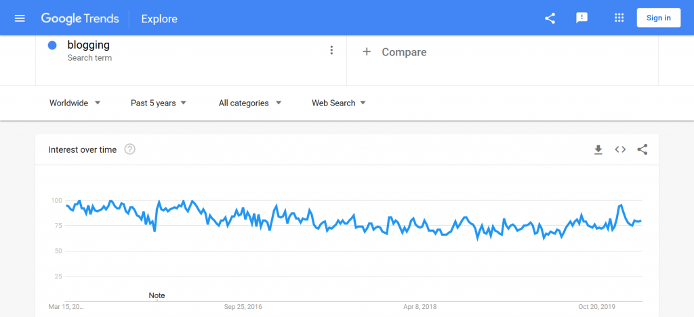
Task: Open the Google apps grid
Action: (x=619, y=18)
